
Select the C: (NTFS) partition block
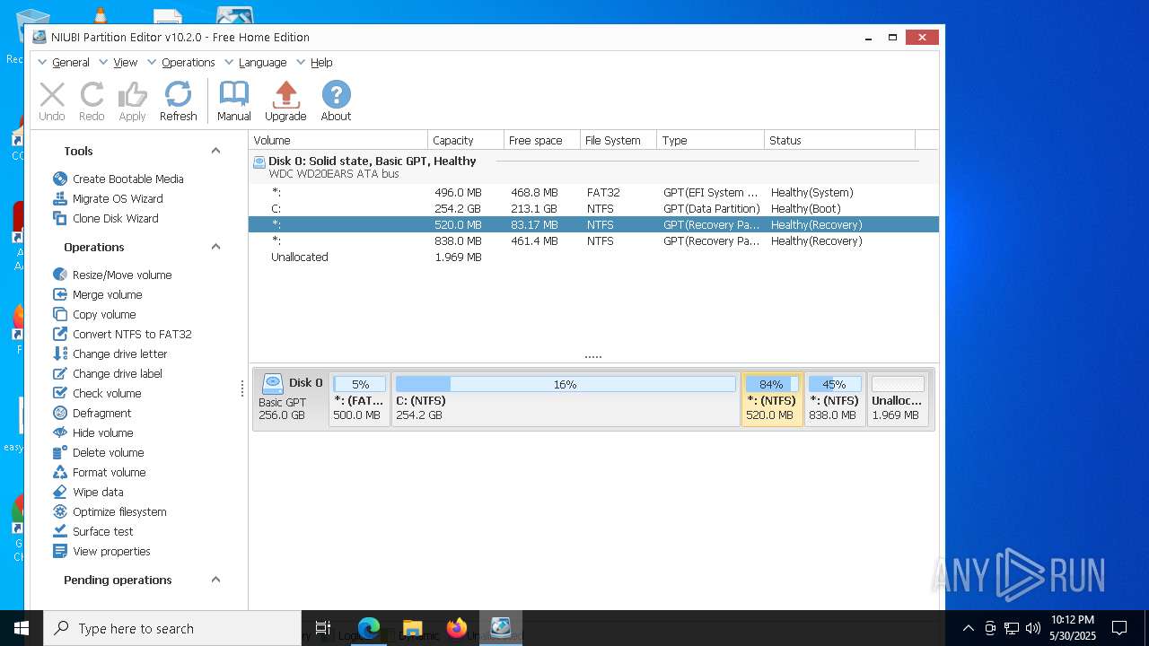pos(566,399)
